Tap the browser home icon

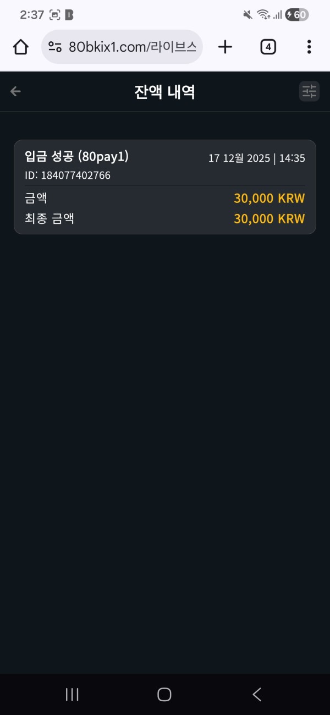coord(20,47)
